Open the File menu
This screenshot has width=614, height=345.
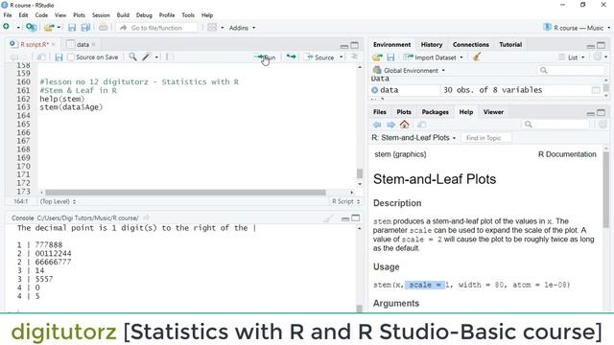click(8, 15)
